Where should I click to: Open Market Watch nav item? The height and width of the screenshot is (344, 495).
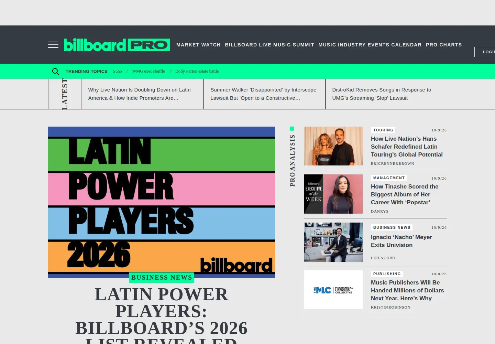pos(198,45)
